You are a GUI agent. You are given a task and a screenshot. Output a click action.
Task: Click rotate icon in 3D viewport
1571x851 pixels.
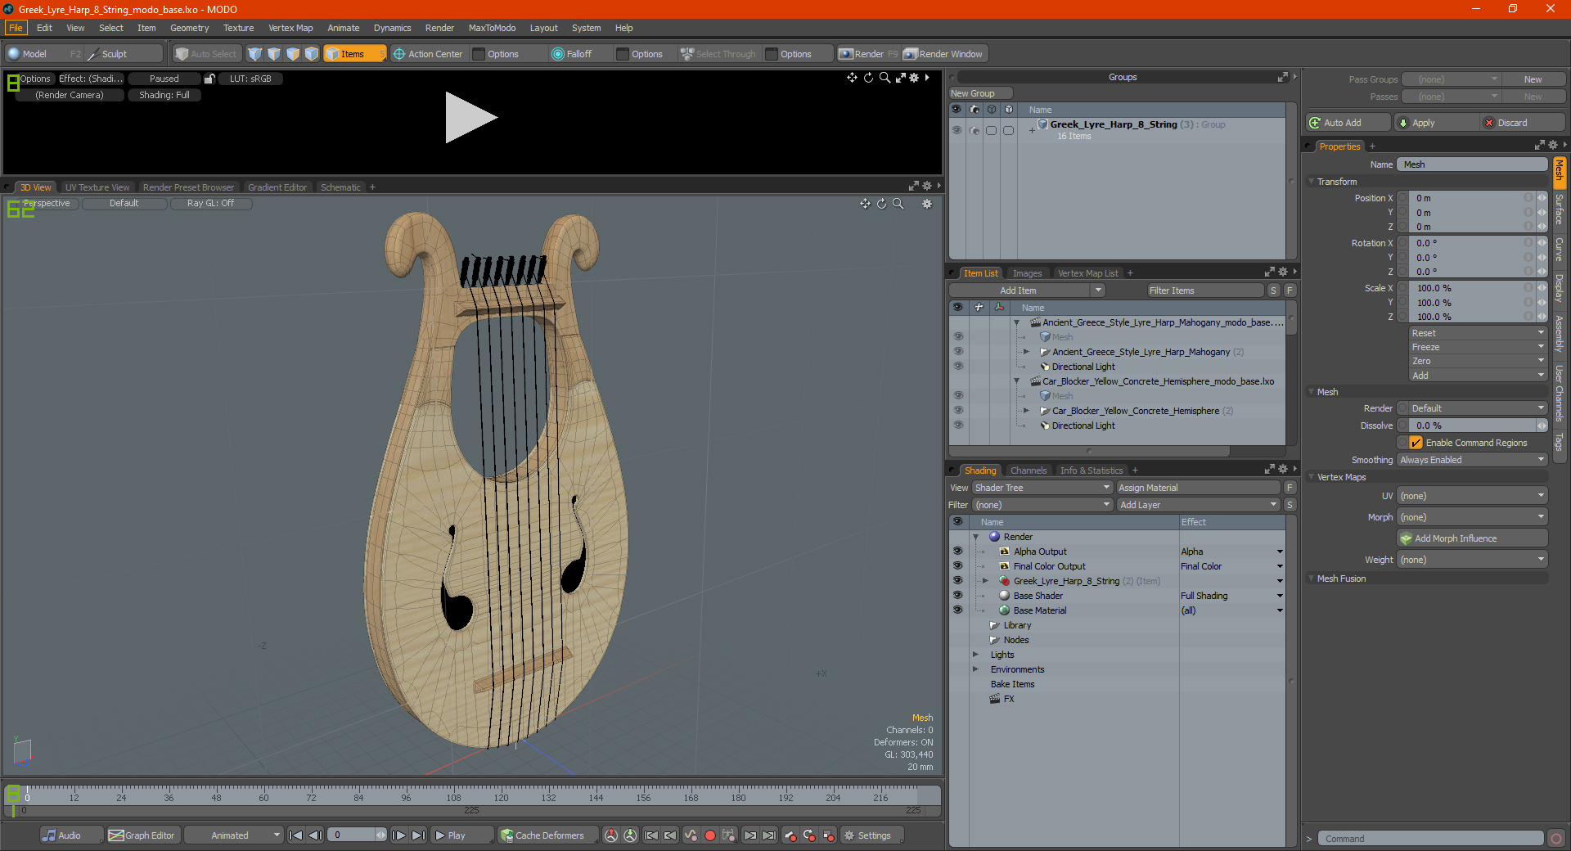[881, 204]
